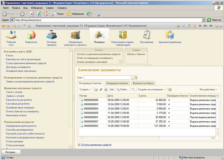Image resolution: width=224 pixels, height=160 pixels.
Task: Open the Назад history dropdown arrow
Action: (x=17, y=14)
